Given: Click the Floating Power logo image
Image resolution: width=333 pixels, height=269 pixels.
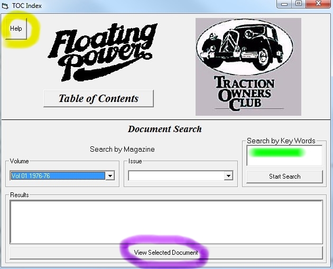Looking at the screenshot, I should pyautogui.click(x=103, y=52).
